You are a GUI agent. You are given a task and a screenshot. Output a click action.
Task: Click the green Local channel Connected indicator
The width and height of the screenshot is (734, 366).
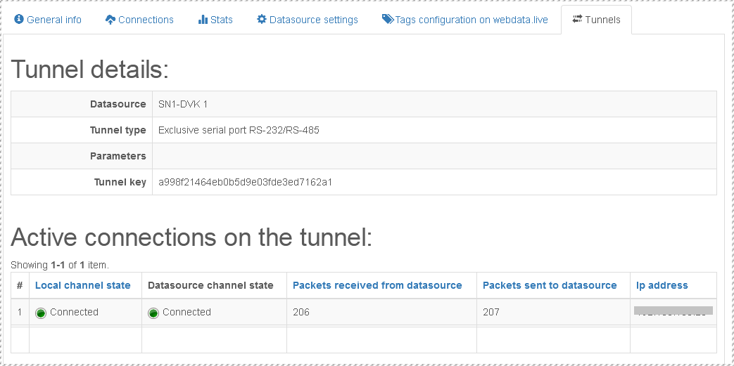[x=41, y=313]
